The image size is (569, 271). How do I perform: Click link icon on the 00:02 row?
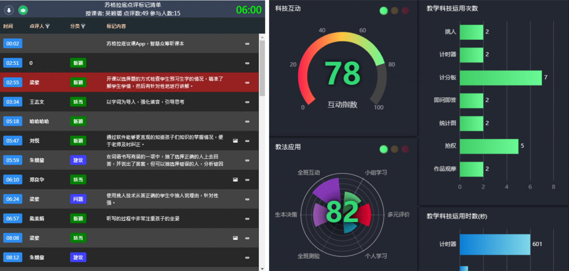(247, 44)
